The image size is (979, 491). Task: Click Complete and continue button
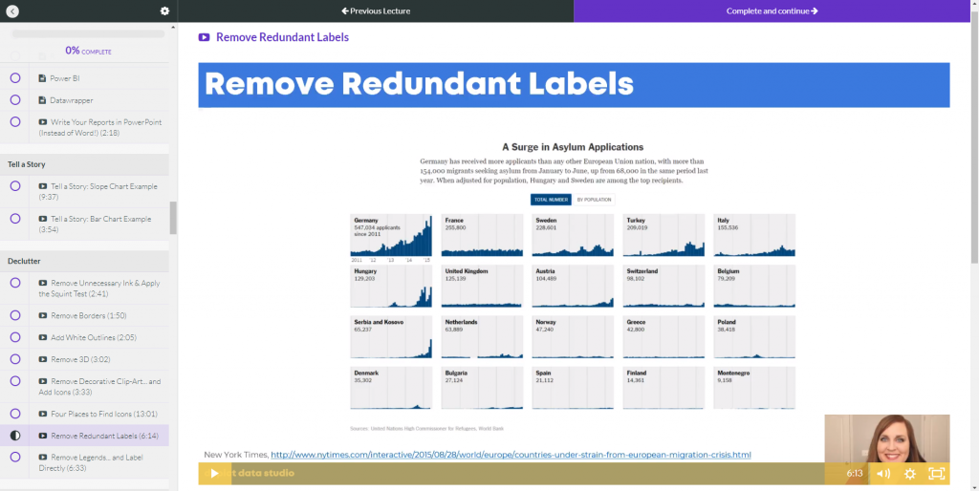click(772, 11)
